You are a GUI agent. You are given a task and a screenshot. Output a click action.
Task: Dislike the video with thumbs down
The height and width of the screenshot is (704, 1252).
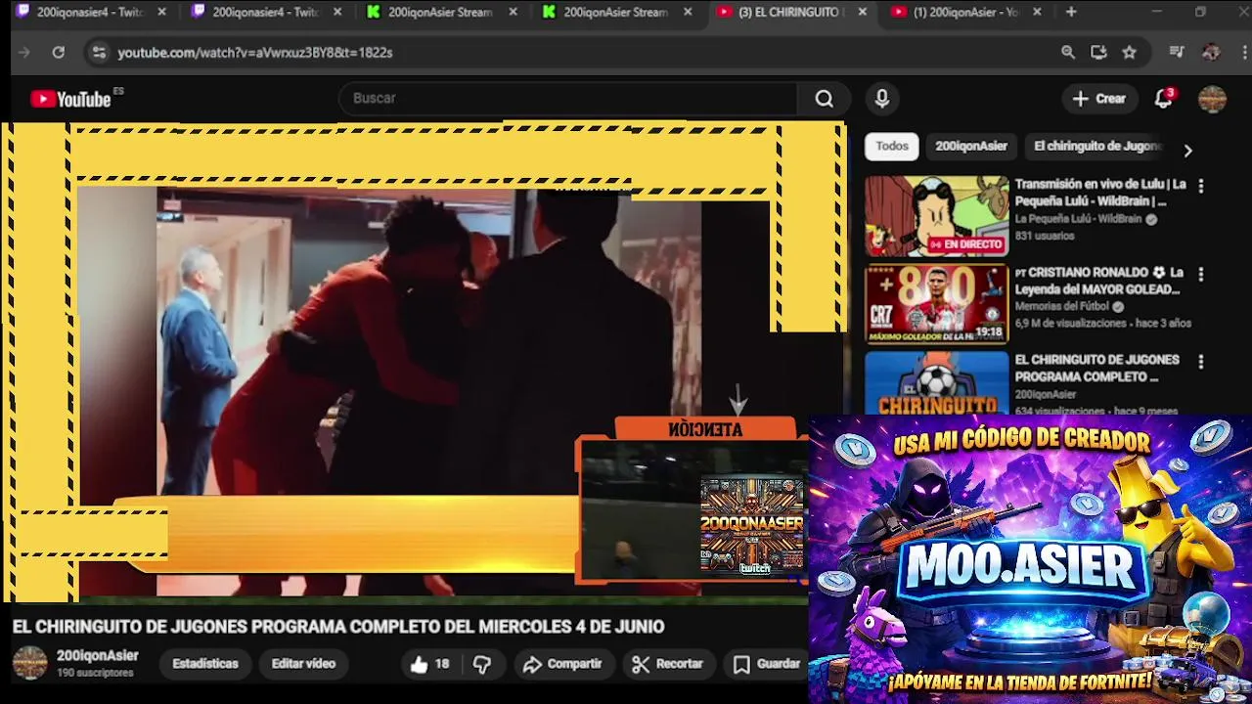click(482, 664)
